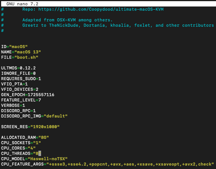Click the CPU_THREADS="8" line
This screenshot has width=216, height=169.
[21, 153]
